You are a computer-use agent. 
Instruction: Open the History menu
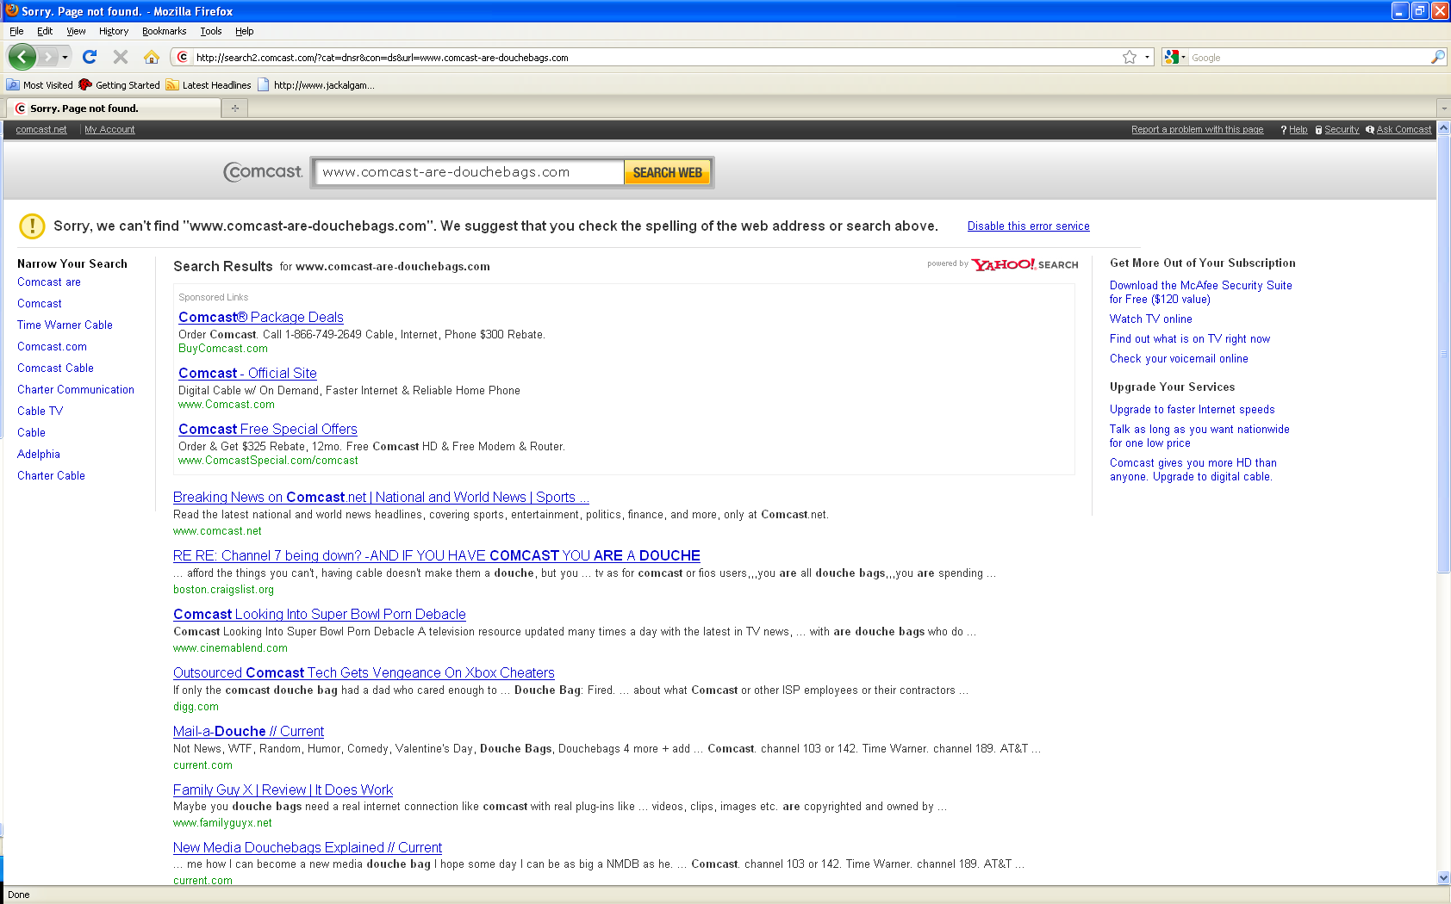coord(114,31)
